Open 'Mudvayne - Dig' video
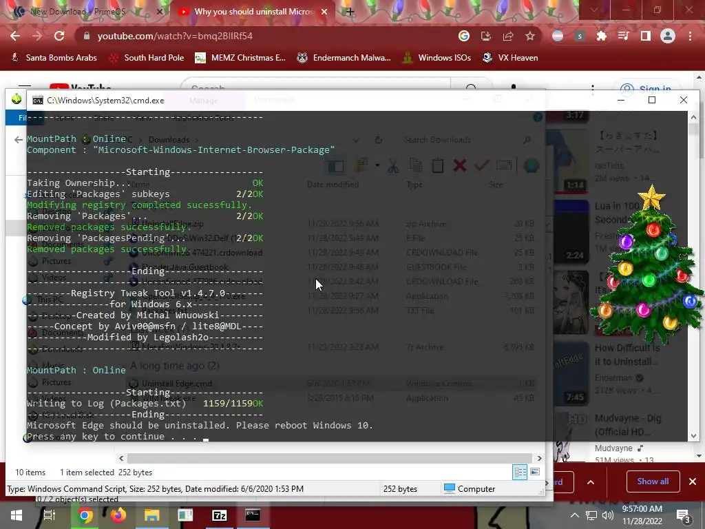 (628, 425)
